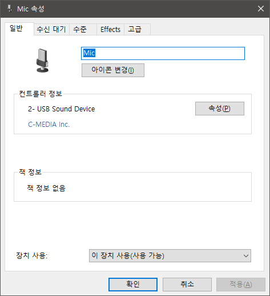270x296 pixels.
Task: Click the microphone icon in the title bar
Action: tap(9, 9)
